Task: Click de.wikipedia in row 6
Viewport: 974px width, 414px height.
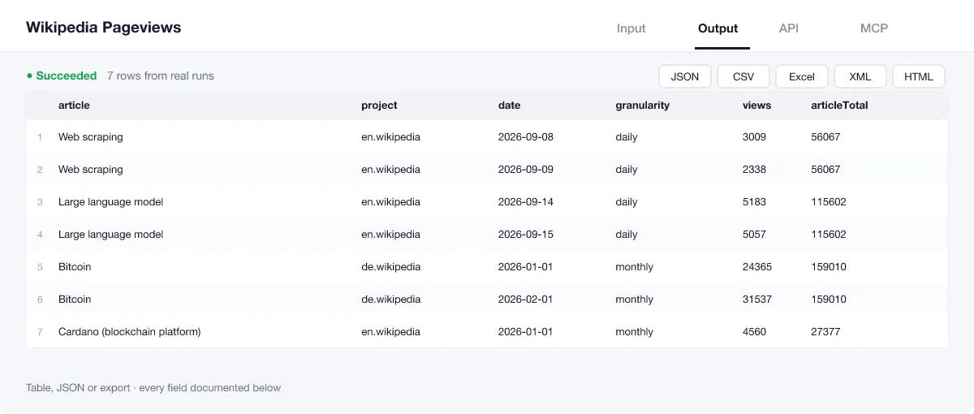Action: (x=391, y=300)
